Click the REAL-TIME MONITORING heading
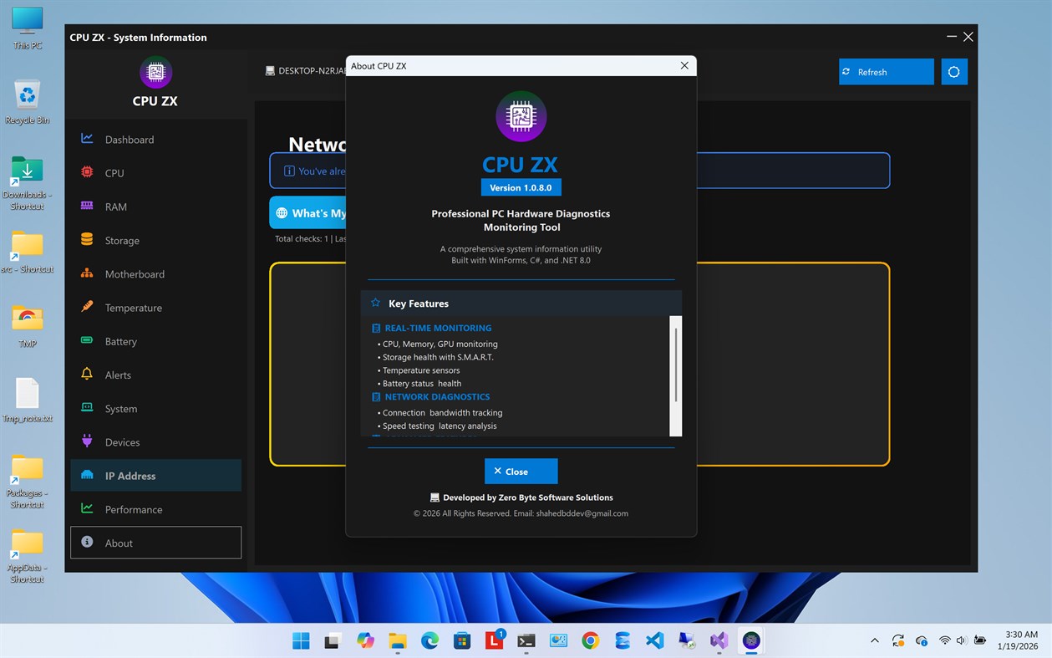Image resolution: width=1052 pixels, height=658 pixels. 438,328
